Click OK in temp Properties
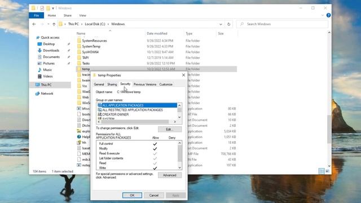Image resolution: width=361 pixels, height=203 pixels. click(132, 195)
